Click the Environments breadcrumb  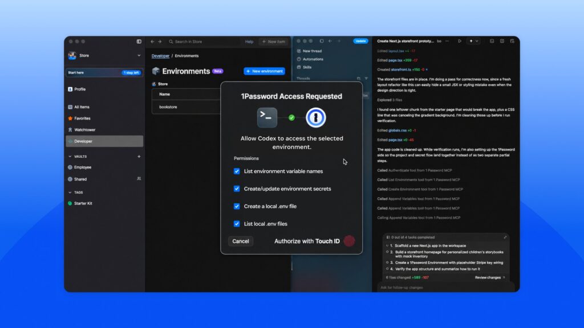click(x=186, y=56)
